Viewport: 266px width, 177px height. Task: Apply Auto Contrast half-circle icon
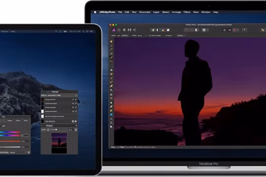158,30
